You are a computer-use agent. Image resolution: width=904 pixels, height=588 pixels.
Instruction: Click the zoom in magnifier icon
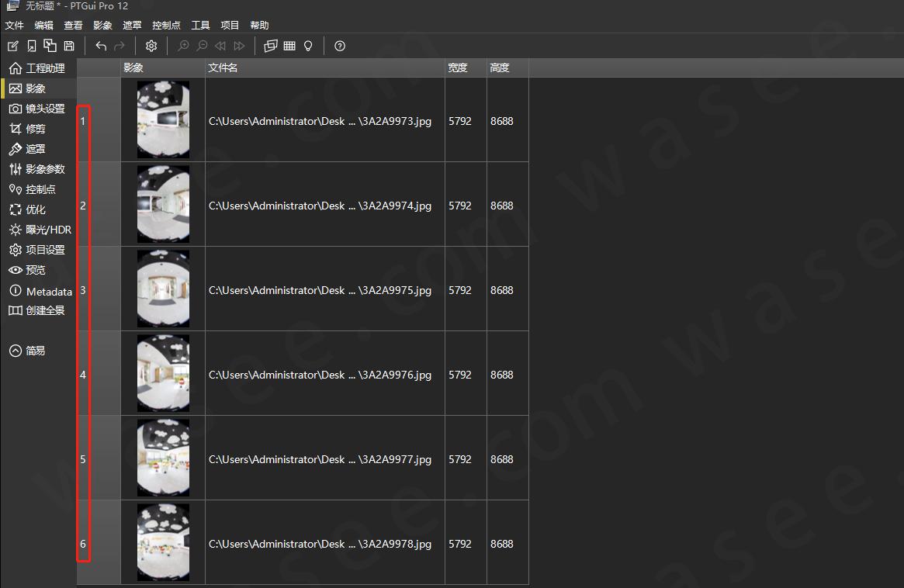[183, 46]
